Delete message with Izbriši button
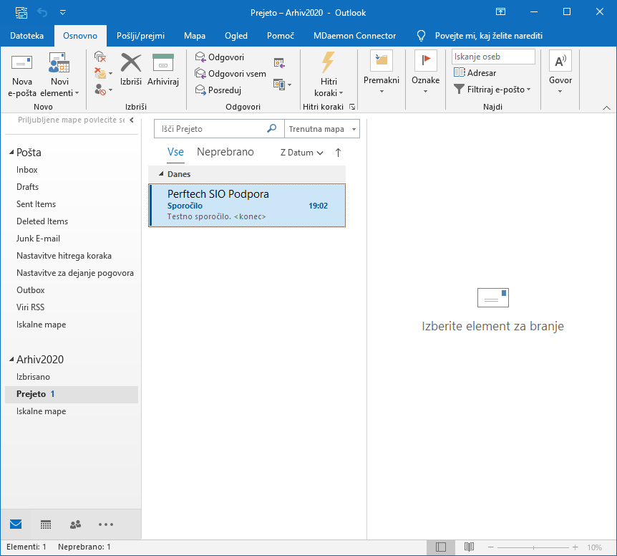The height and width of the screenshot is (556, 617). pyautogui.click(x=131, y=69)
